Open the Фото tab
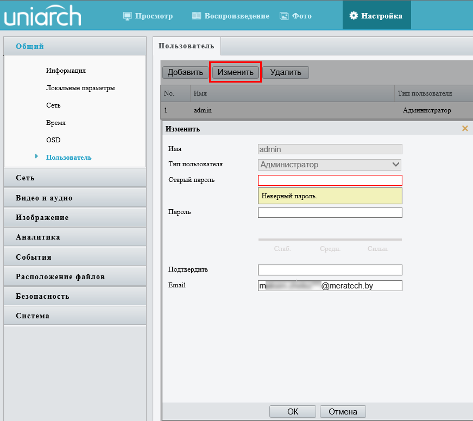Viewport: 473px width, 421px height. [296, 16]
